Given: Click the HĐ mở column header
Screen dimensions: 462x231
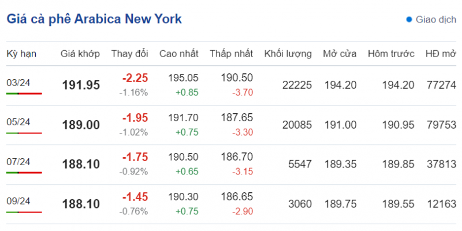Looking at the screenshot, I should pyautogui.click(x=440, y=54).
